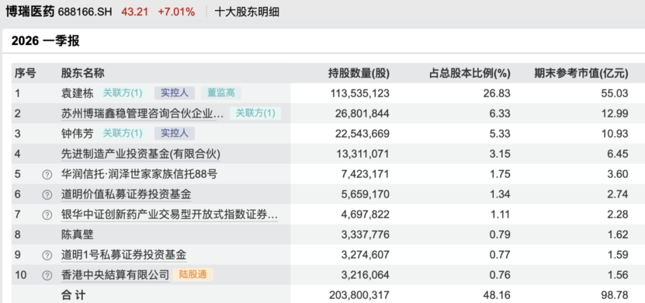Screen dimensions: 645x303
Task: Click holding value 4,697,822
Action: pyautogui.click(x=365, y=215)
